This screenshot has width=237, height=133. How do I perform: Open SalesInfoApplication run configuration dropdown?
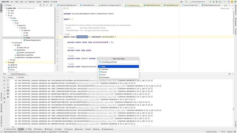coord(198,1)
